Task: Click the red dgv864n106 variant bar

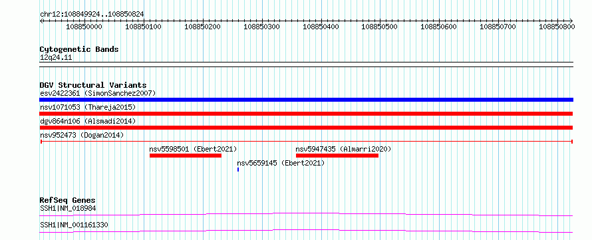Action: tap(306, 128)
